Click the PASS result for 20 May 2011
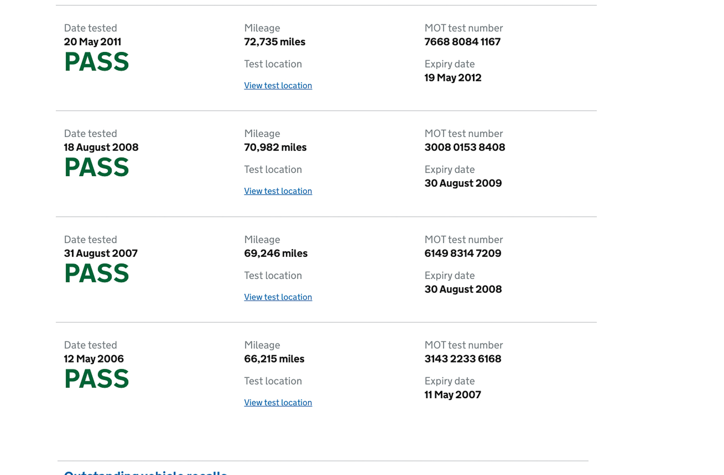Viewport: 724px width, 475px height. click(96, 62)
